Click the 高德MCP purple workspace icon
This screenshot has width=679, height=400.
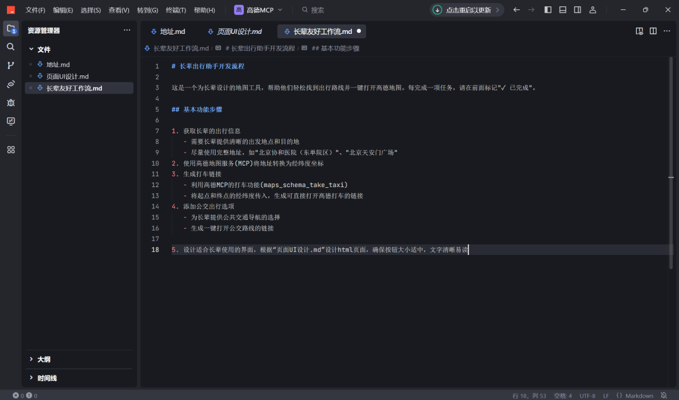click(239, 9)
